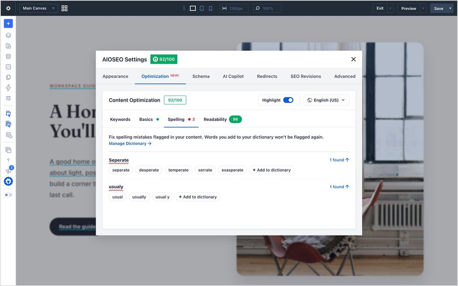Select the lower dotted-cursor selection tool
Image resolution: width=458 pixels, height=286 pixels.
(x=8, y=124)
